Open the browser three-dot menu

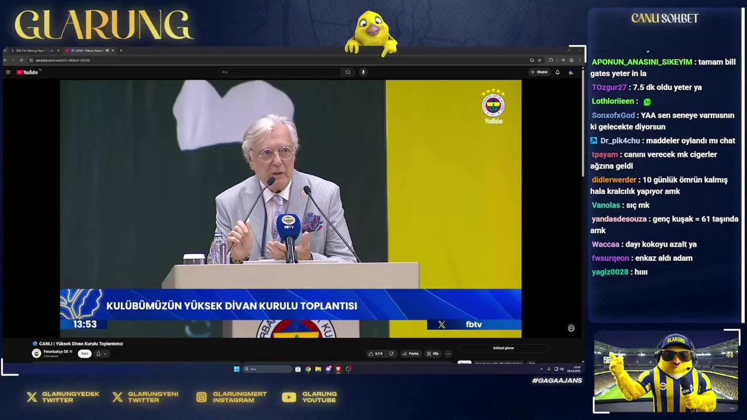[x=580, y=60]
